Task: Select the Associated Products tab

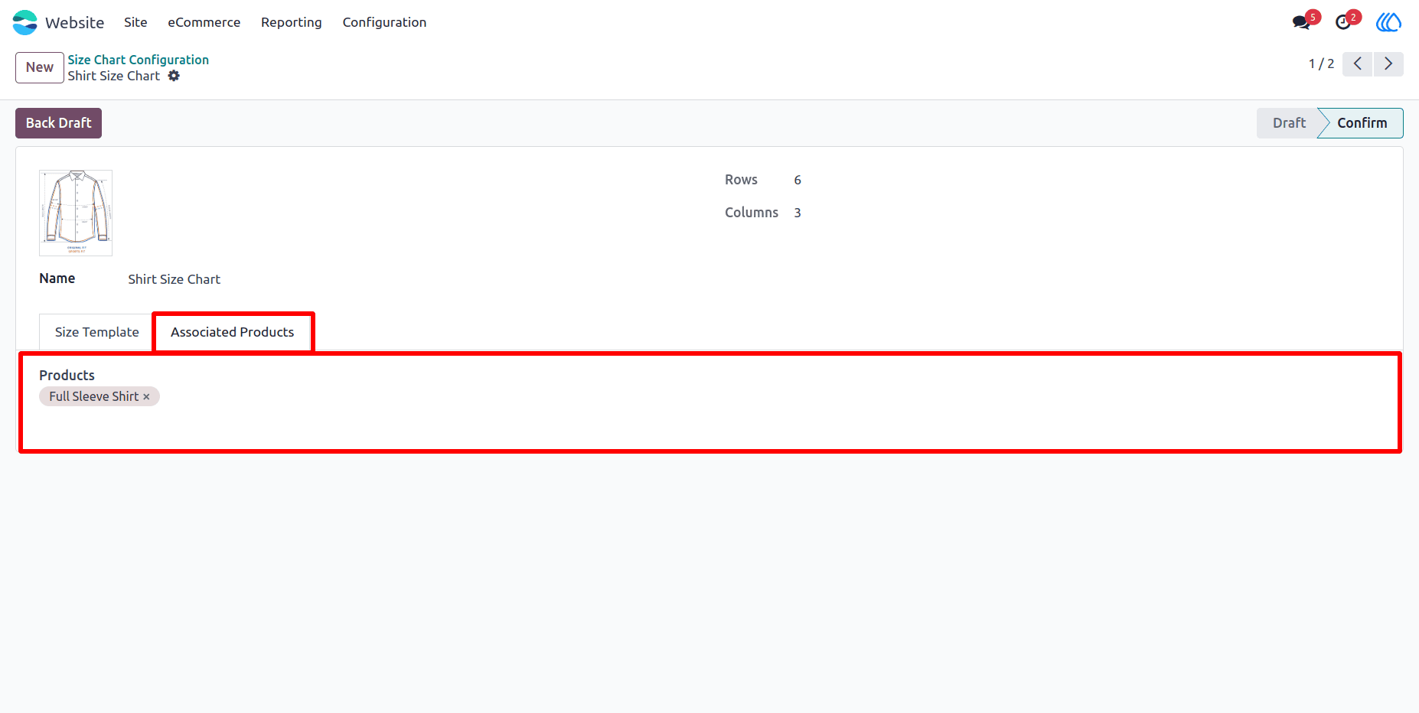Action: [233, 332]
